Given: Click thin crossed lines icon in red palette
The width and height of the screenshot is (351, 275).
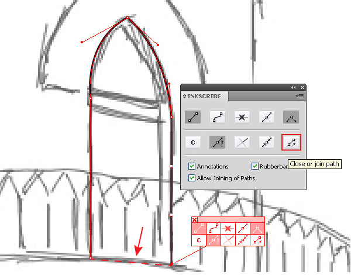Looking at the screenshot, I should point(228,240).
